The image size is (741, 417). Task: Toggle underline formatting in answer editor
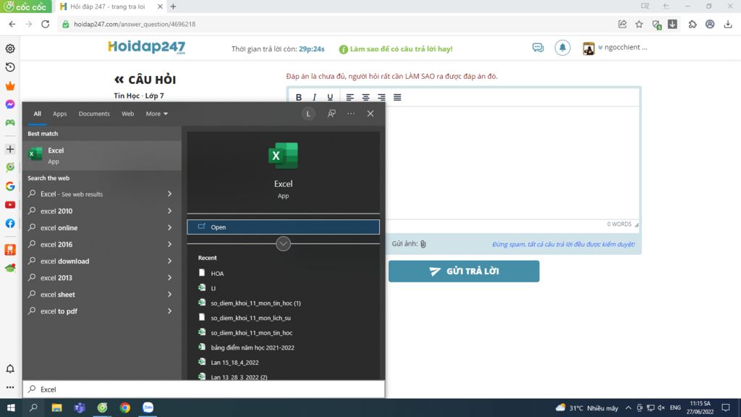coord(330,98)
